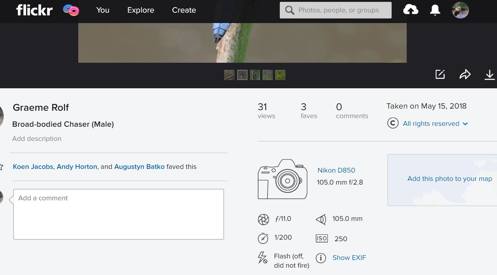
Task: Open Graeme Rolf's profile name link
Action: [x=41, y=107]
